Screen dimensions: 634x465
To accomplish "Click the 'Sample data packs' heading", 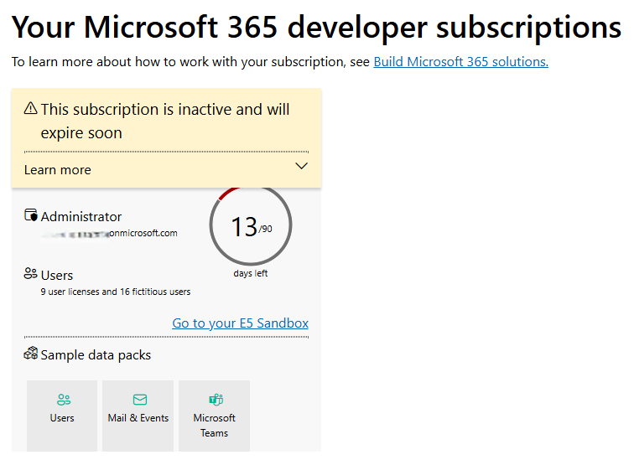I will [96, 355].
